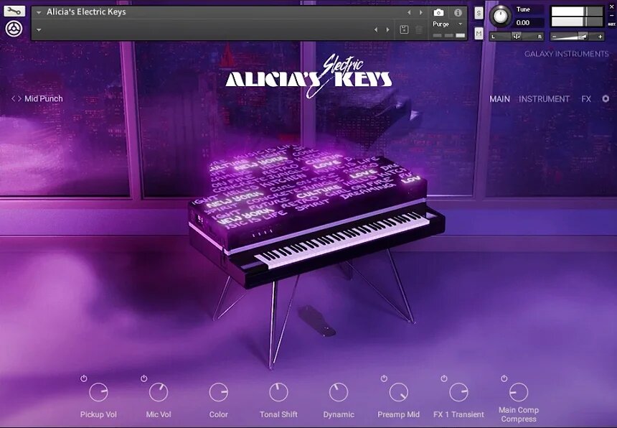
Task: Click the AUX button beside meter
Action: coord(612,24)
